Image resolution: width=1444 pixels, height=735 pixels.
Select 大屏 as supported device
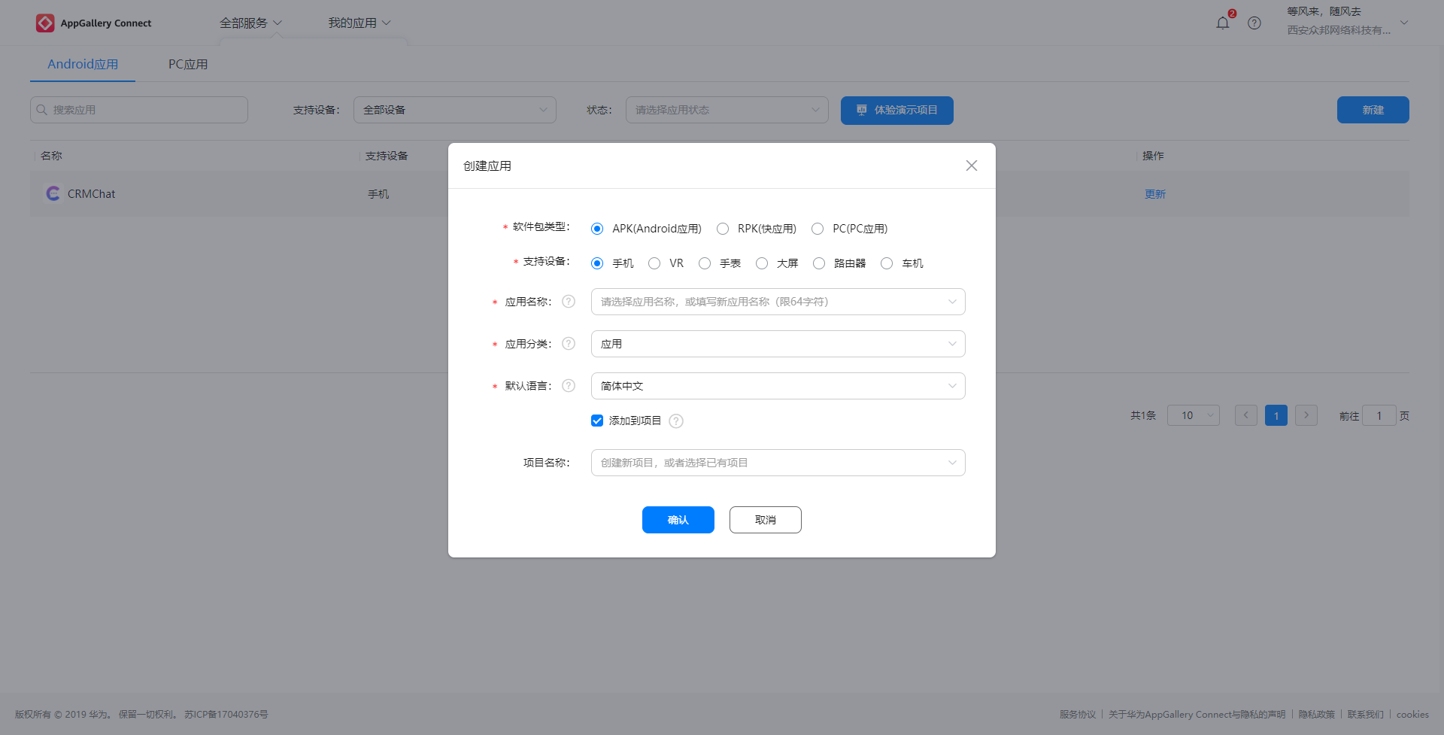762,263
